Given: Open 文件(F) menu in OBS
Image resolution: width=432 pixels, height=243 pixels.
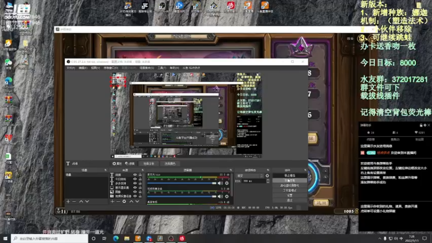Looking at the screenshot, I should [x=71, y=68].
